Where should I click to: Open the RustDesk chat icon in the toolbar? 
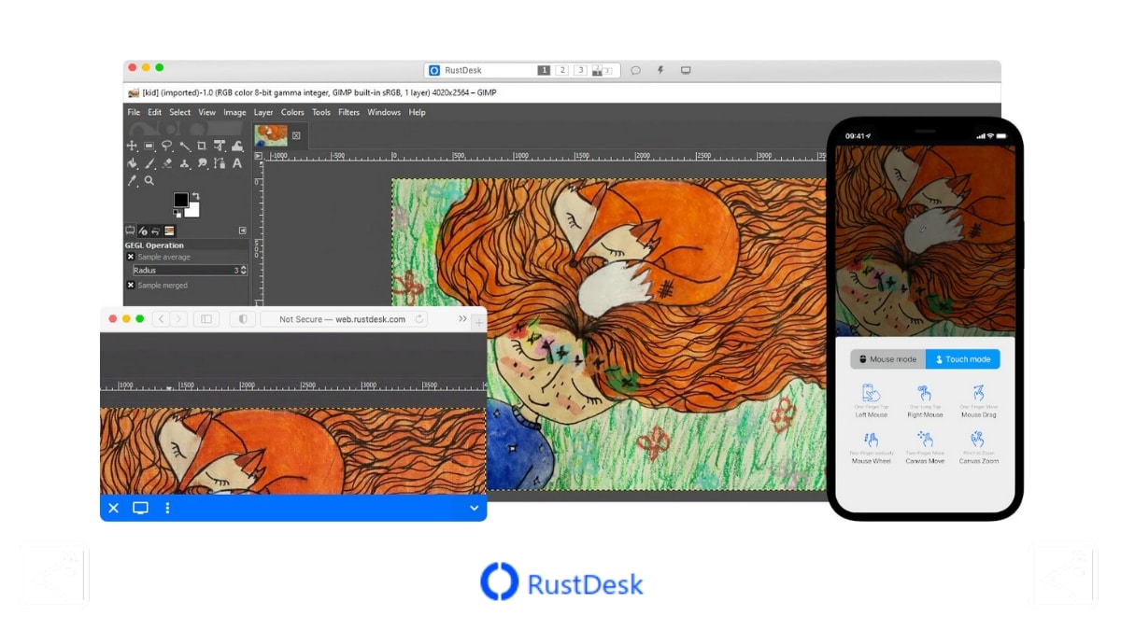(636, 70)
